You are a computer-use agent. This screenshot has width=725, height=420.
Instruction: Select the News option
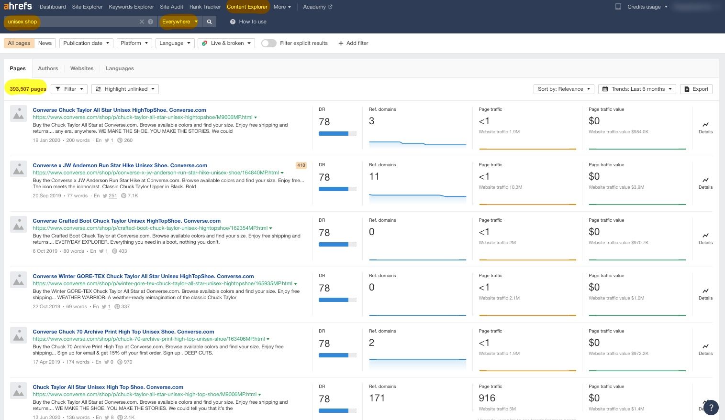coord(45,43)
